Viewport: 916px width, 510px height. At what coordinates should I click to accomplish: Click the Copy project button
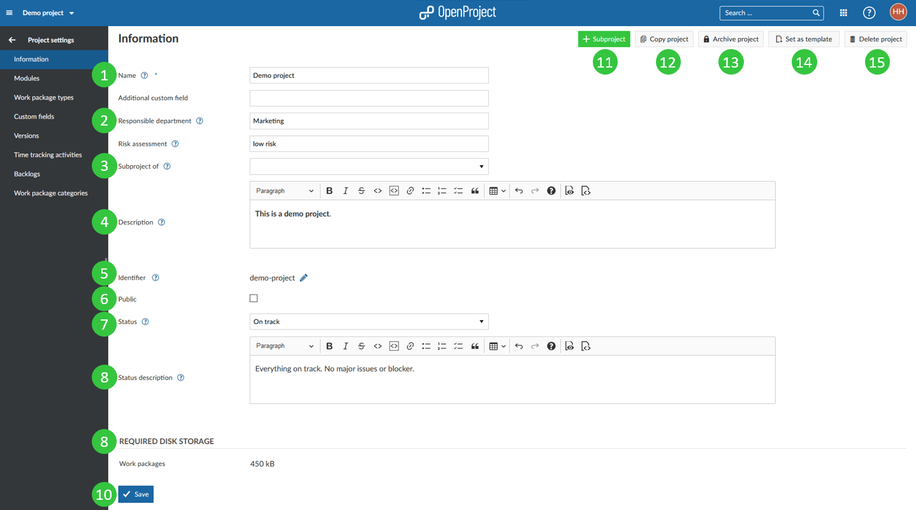coord(664,39)
